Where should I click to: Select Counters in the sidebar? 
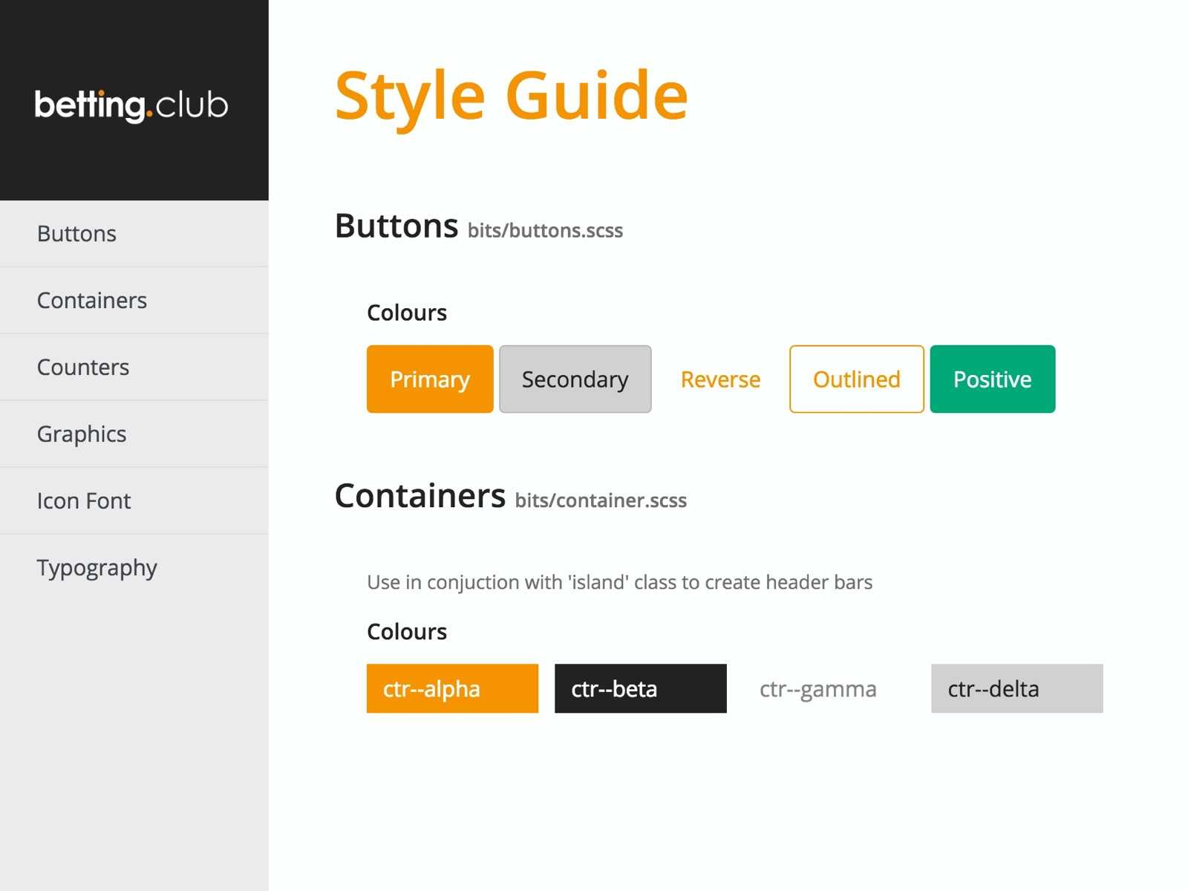point(83,368)
